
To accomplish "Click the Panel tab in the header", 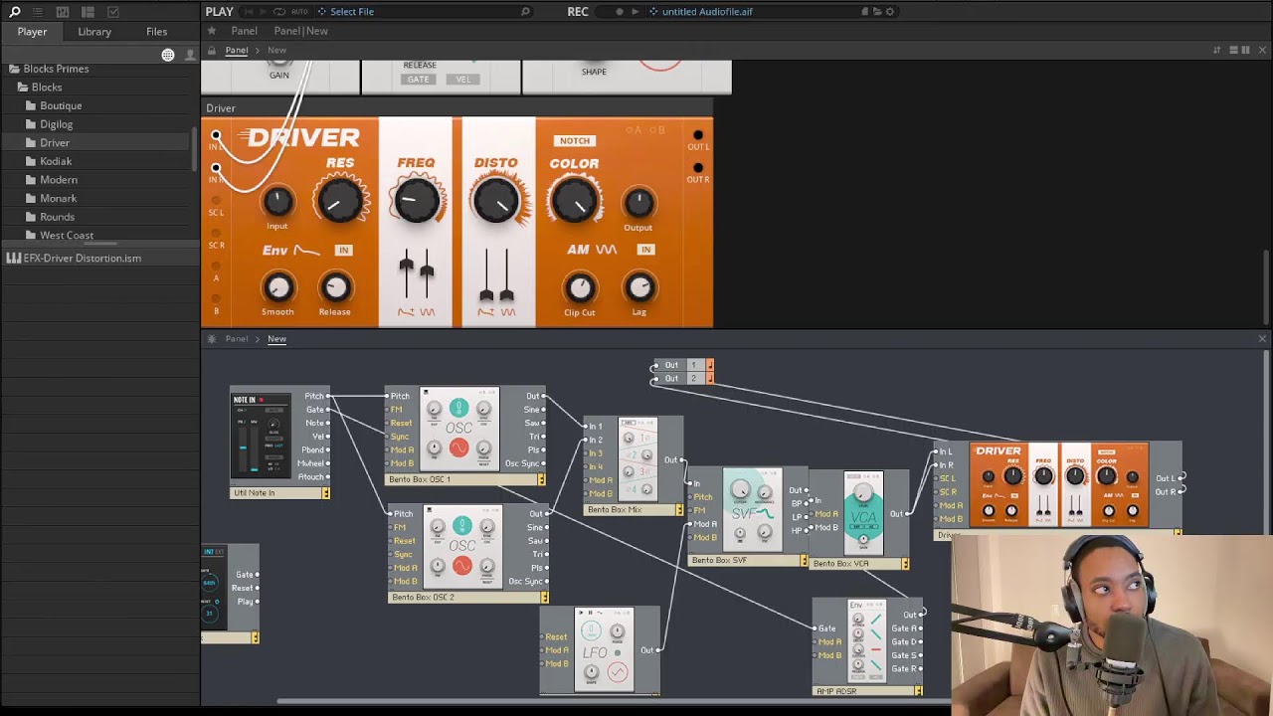I will point(244,31).
